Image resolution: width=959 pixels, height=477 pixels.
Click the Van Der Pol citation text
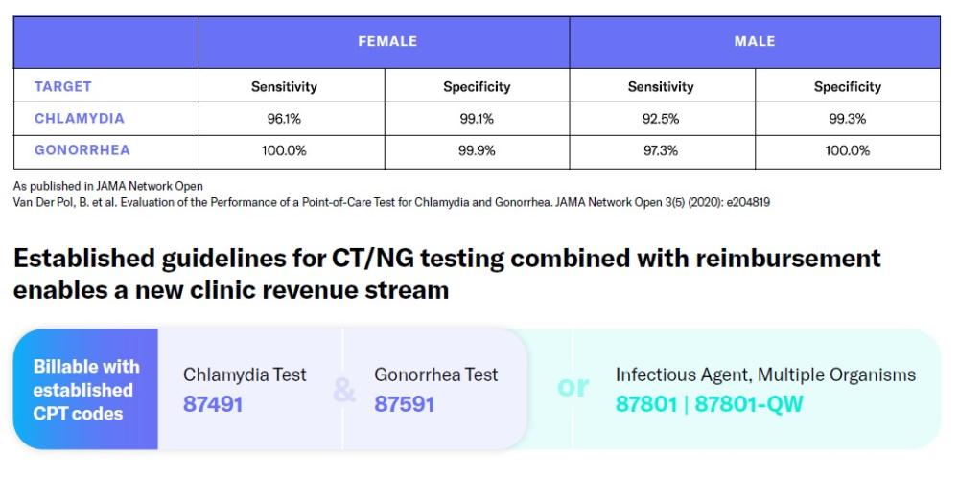(391, 202)
